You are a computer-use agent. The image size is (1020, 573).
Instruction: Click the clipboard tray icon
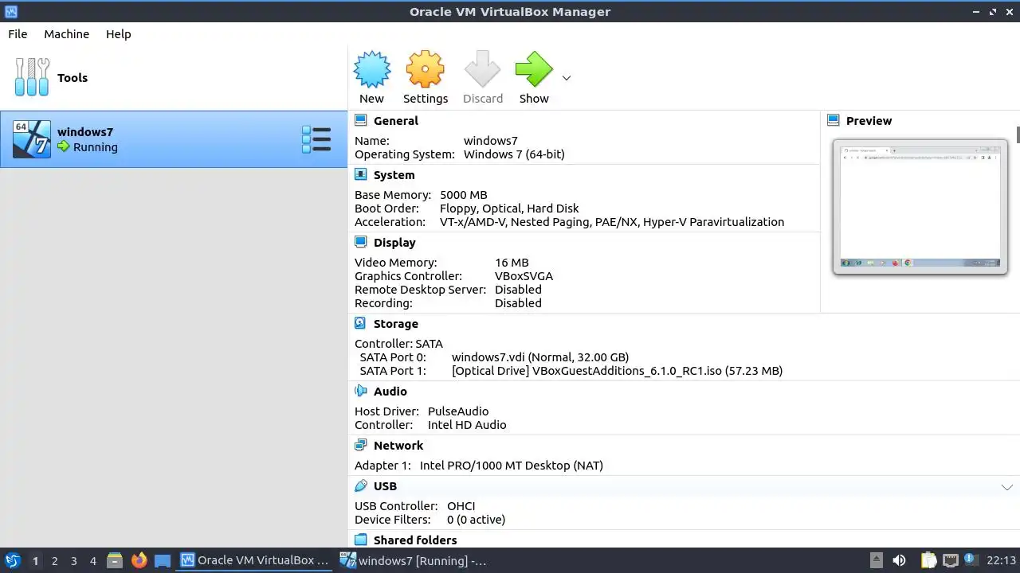(928, 560)
